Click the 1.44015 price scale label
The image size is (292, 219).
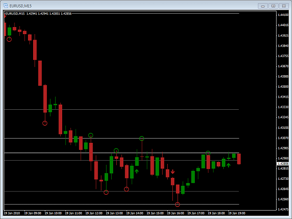point(283,25)
